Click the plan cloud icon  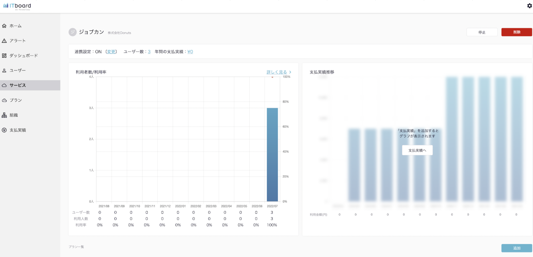[x=4, y=100]
